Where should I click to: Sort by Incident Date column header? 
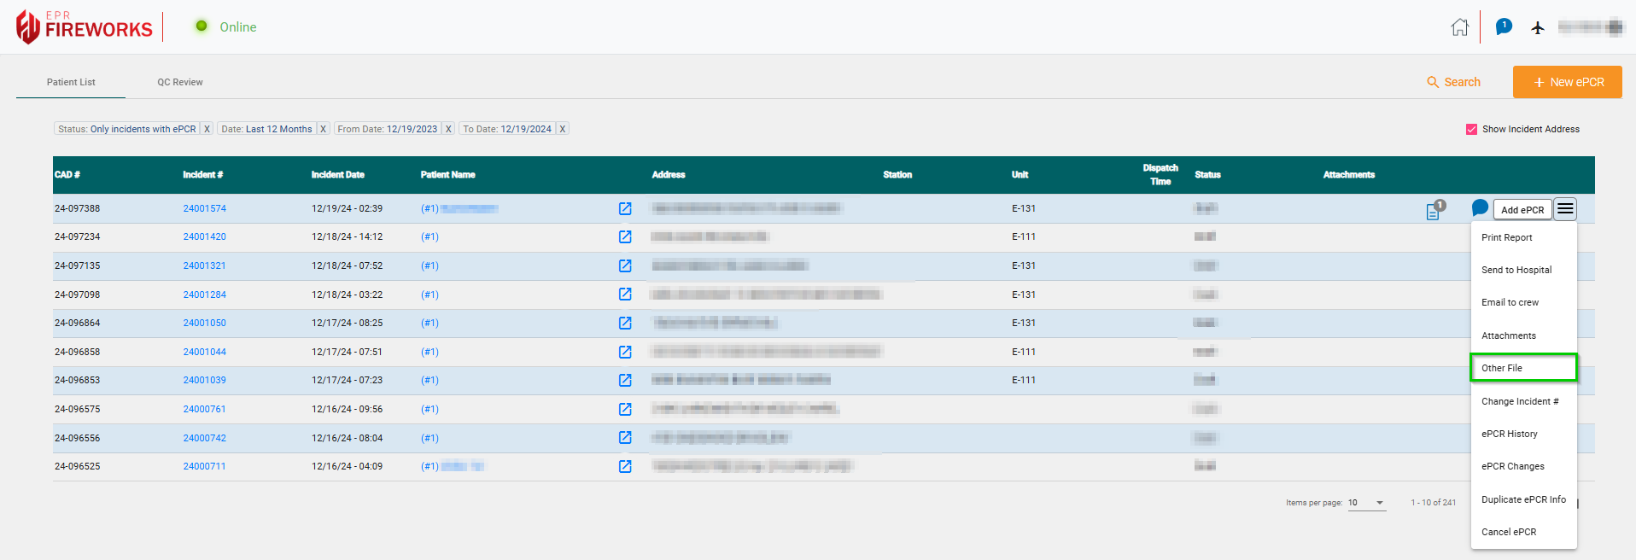tap(337, 175)
